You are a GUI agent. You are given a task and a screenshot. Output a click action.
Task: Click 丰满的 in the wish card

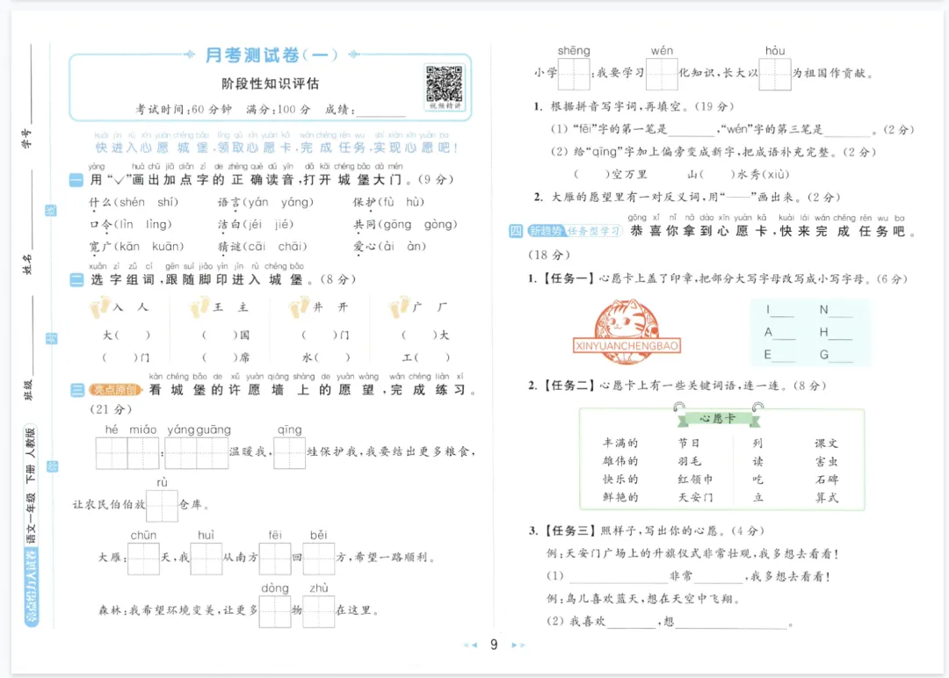620,444
